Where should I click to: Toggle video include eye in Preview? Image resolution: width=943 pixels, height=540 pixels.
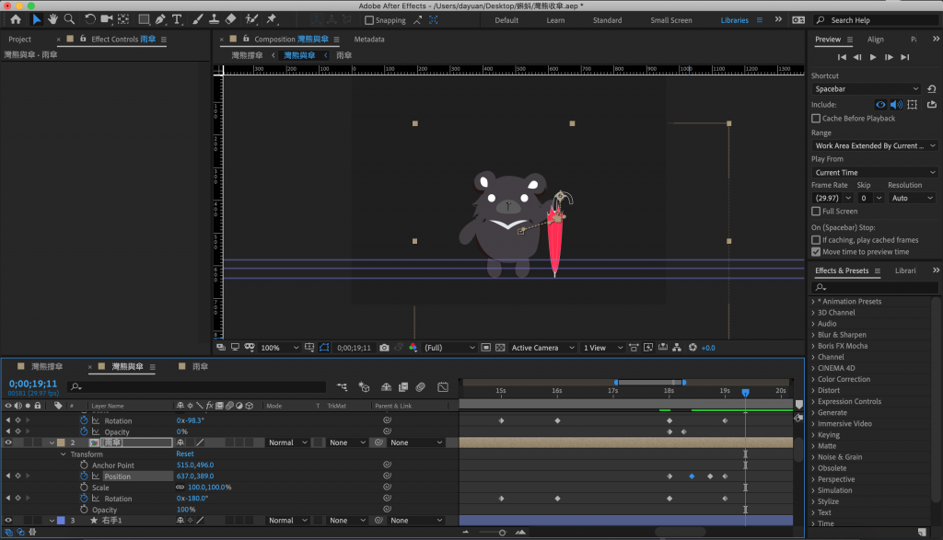(880, 105)
